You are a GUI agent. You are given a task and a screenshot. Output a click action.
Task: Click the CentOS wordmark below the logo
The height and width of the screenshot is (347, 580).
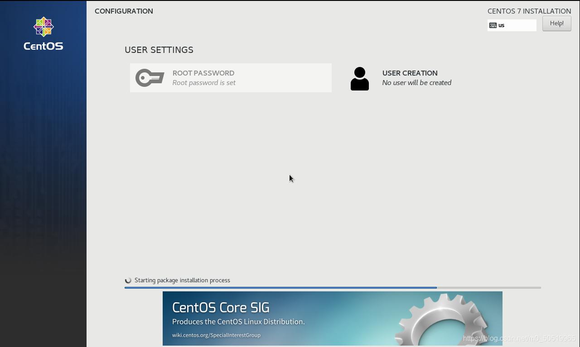(43, 46)
